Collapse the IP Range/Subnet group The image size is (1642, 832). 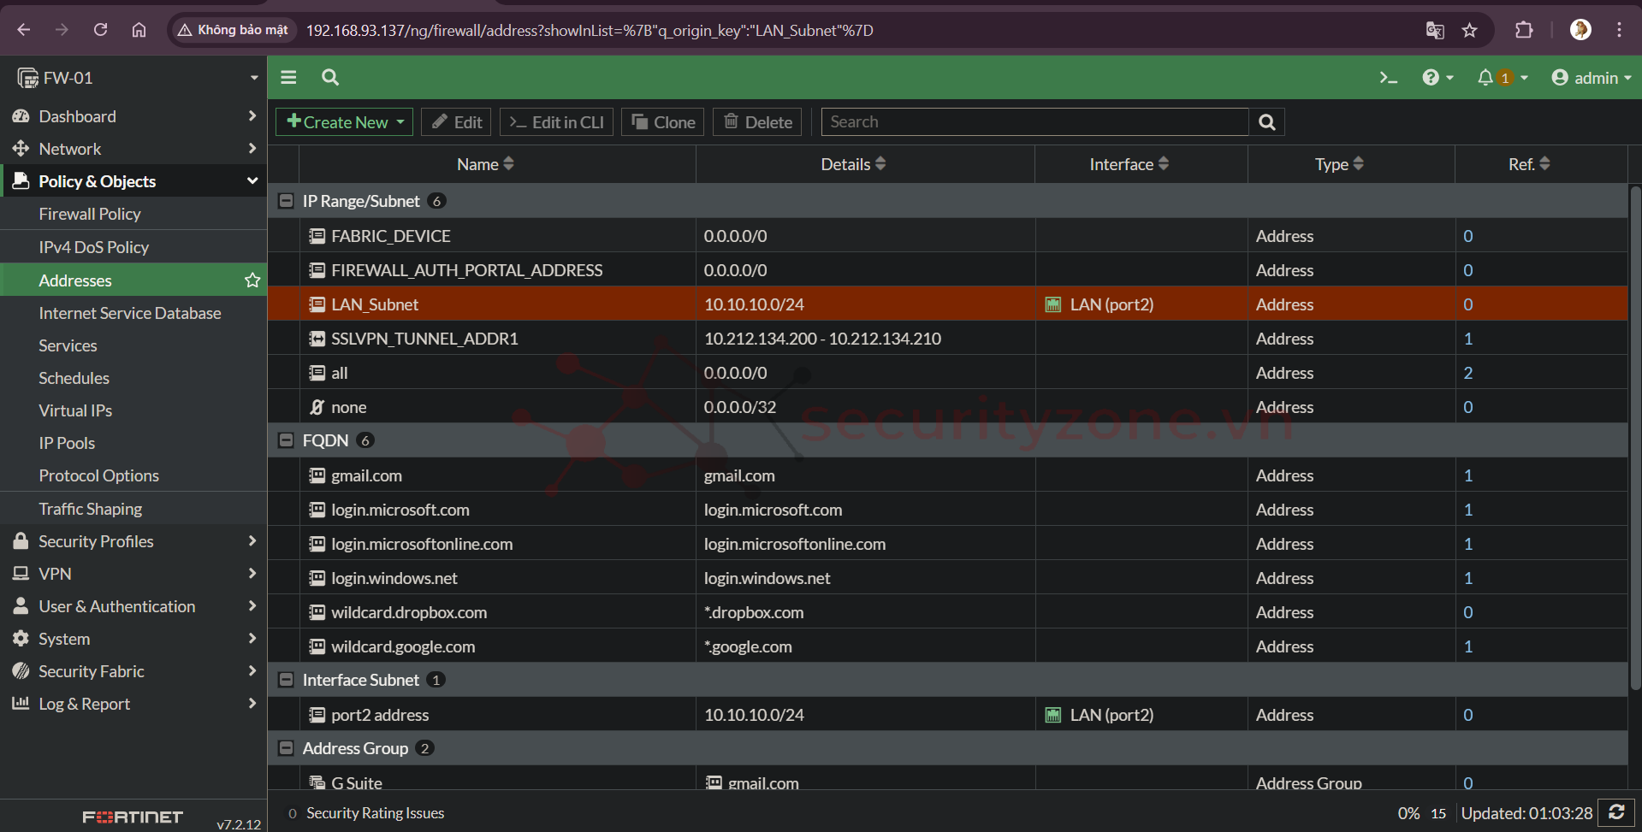click(x=287, y=201)
